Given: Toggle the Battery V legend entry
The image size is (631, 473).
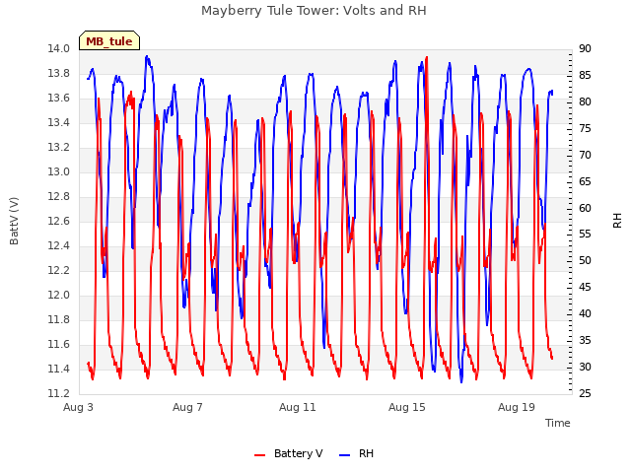Looking at the screenshot, I should point(289,453).
